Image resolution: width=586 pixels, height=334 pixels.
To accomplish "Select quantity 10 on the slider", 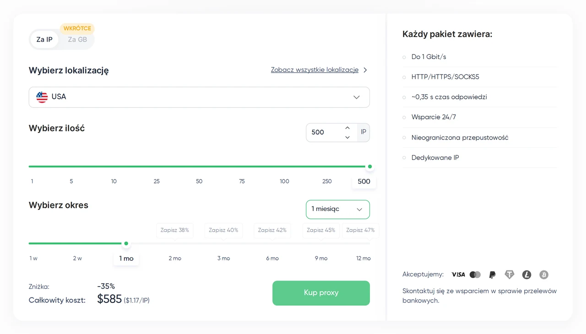I will [x=114, y=181].
